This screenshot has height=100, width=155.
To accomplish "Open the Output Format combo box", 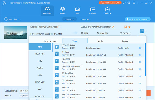I will (24, 91).
